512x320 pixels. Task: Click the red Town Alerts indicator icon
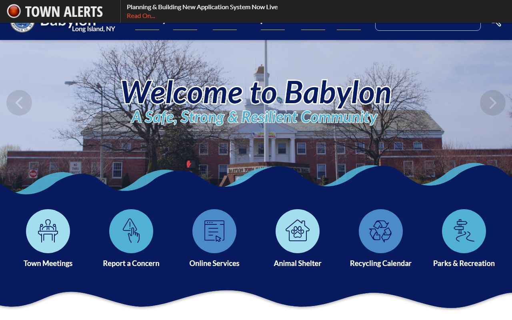point(14,11)
